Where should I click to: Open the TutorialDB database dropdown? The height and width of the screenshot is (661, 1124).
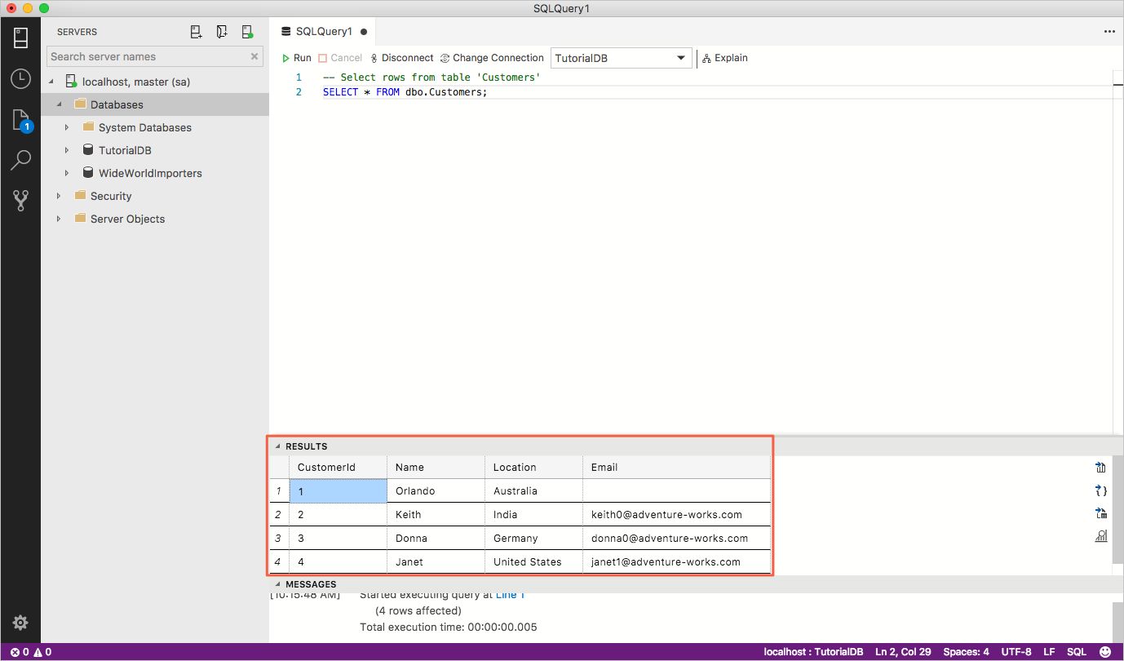pos(622,58)
